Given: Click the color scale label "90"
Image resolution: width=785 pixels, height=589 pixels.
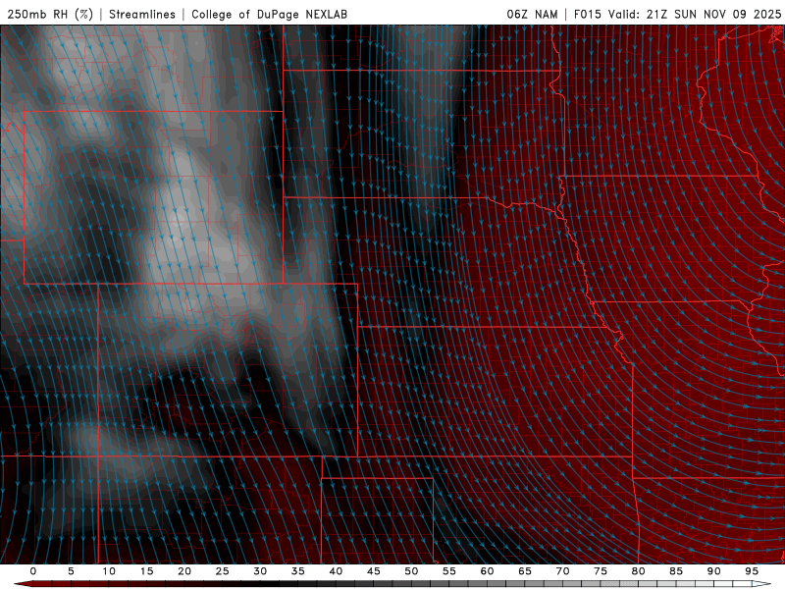Looking at the screenshot, I should point(714,571).
